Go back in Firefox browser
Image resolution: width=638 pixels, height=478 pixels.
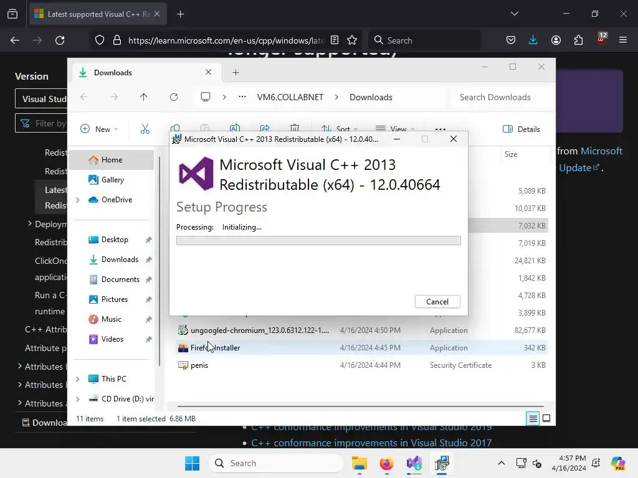[x=15, y=40]
